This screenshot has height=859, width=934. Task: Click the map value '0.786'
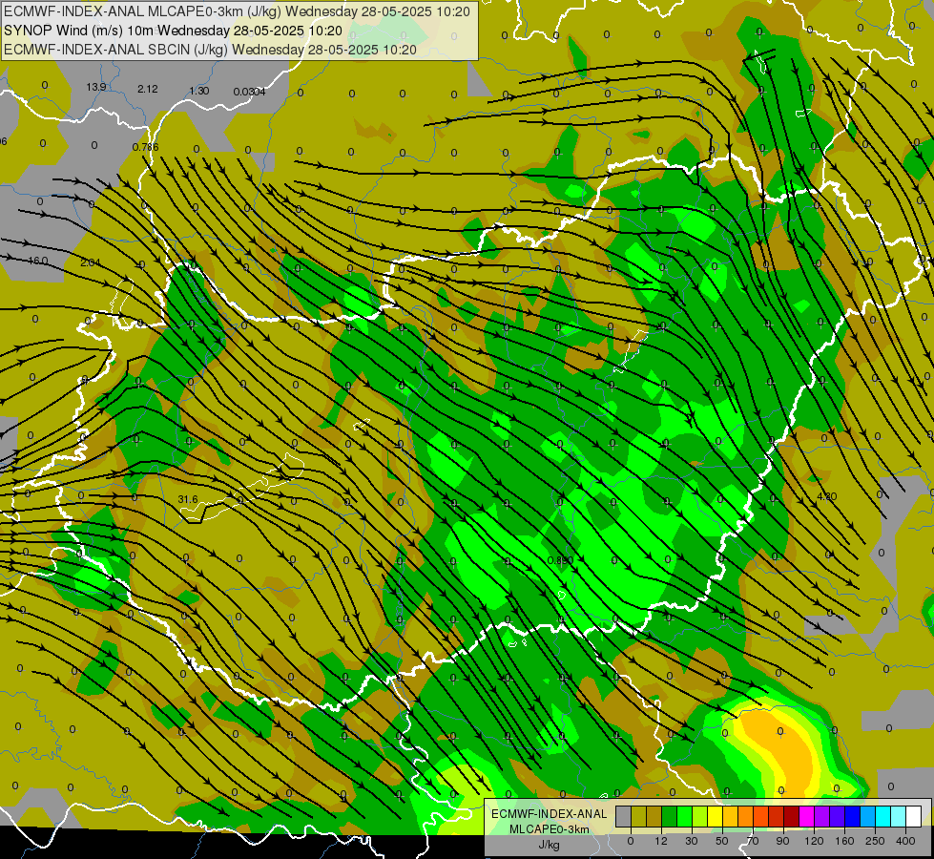[145, 147]
